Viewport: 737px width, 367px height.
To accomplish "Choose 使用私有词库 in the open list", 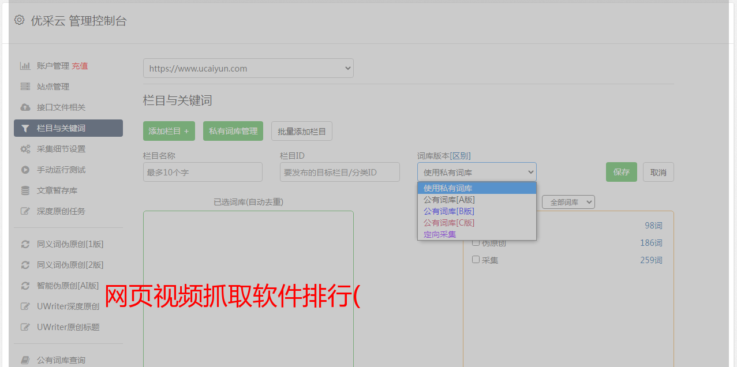I will (x=477, y=188).
